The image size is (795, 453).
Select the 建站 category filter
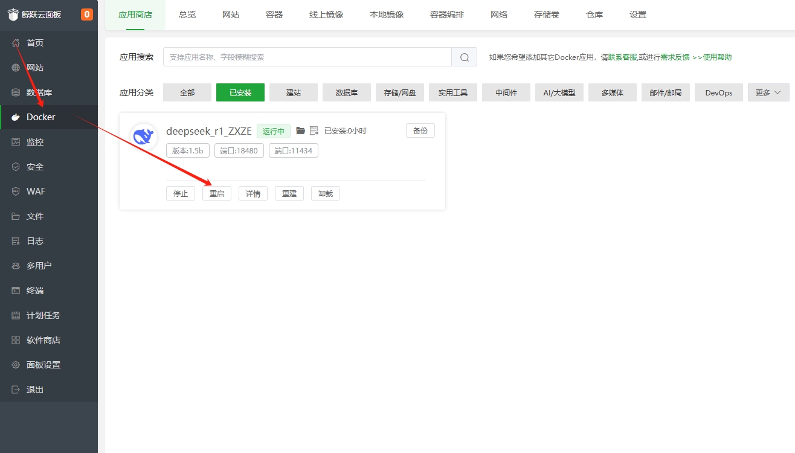point(294,92)
